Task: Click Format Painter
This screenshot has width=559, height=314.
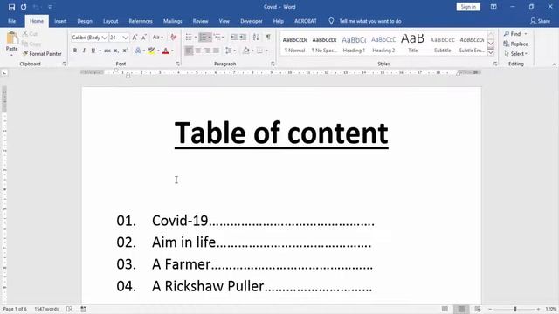Action: (x=42, y=54)
